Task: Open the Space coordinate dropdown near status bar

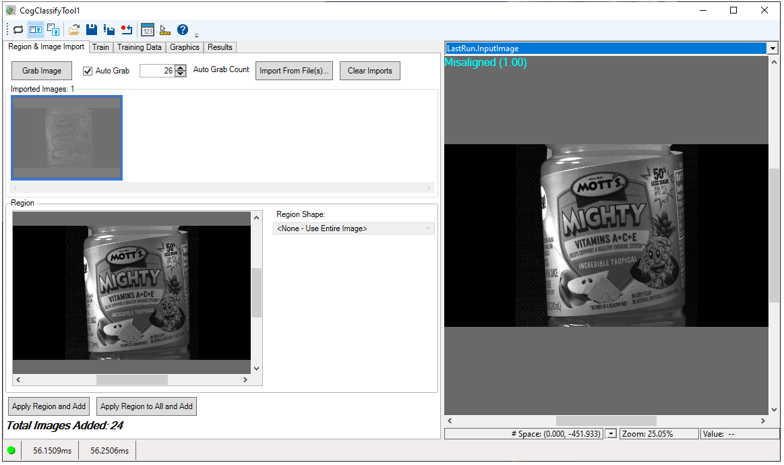Action: (610, 433)
